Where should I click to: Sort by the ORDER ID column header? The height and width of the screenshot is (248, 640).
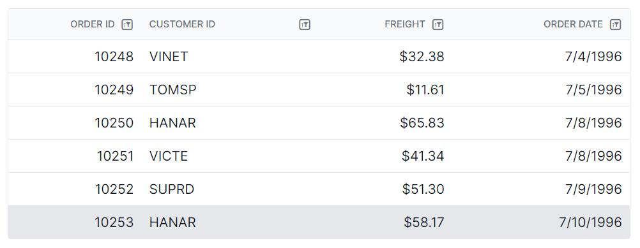pyautogui.click(x=92, y=24)
